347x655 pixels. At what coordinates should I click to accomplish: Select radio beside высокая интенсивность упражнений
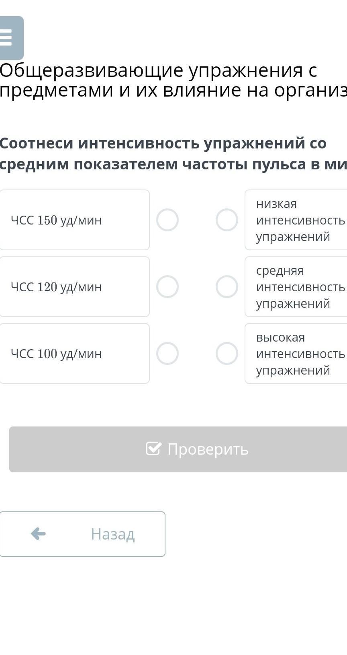[227, 353]
